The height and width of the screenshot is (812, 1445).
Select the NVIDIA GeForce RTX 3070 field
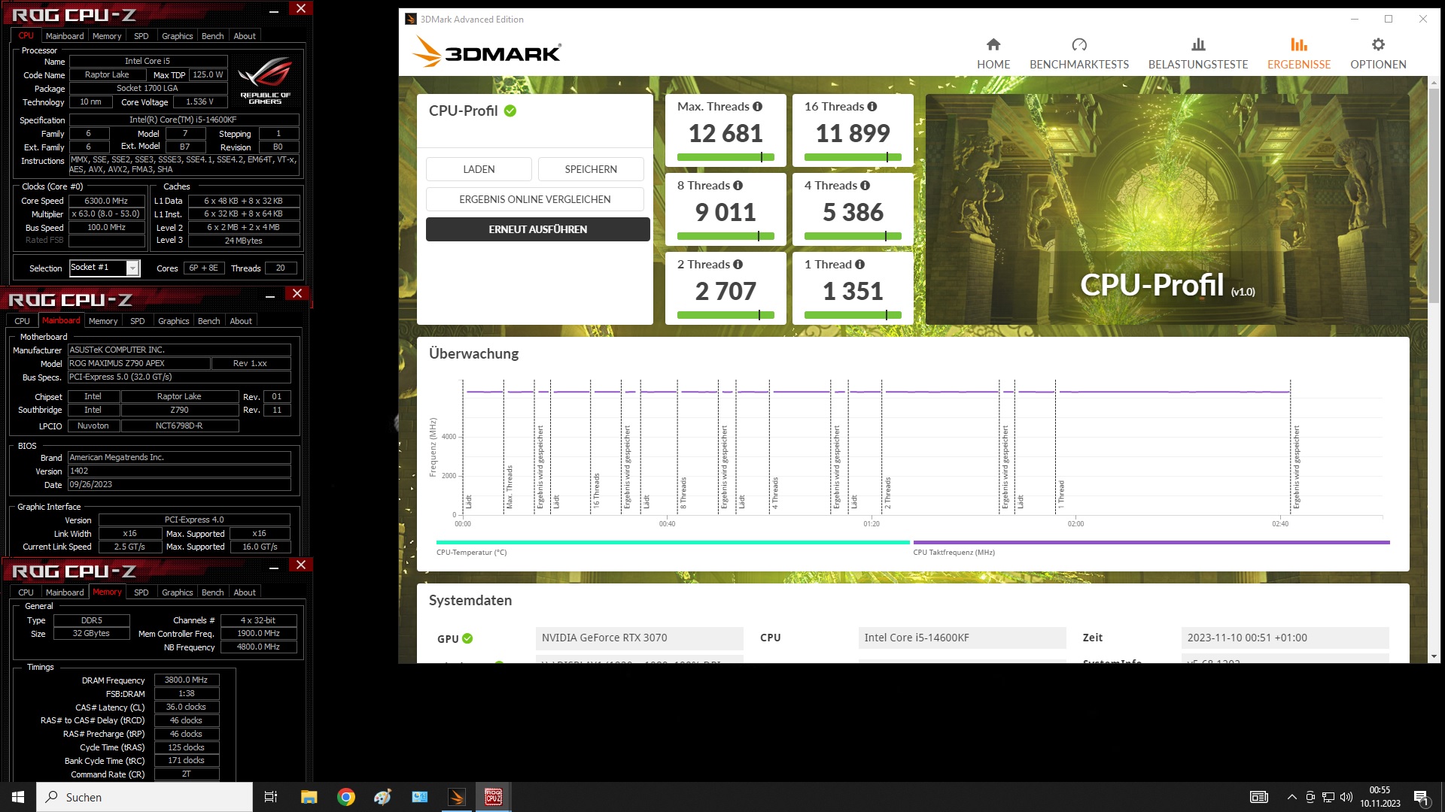click(x=639, y=638)
